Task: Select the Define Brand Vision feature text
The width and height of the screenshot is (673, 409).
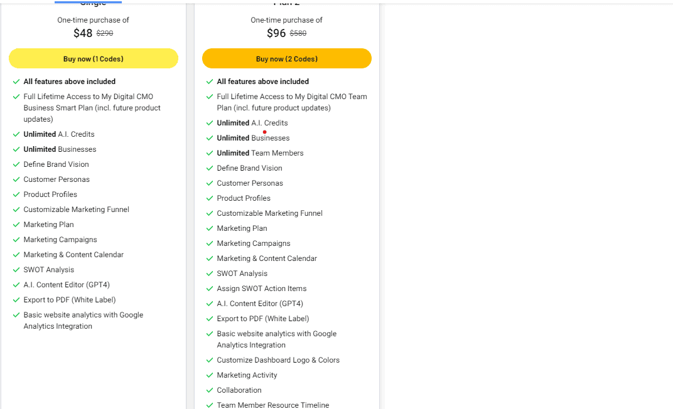Action: point(56,164)
